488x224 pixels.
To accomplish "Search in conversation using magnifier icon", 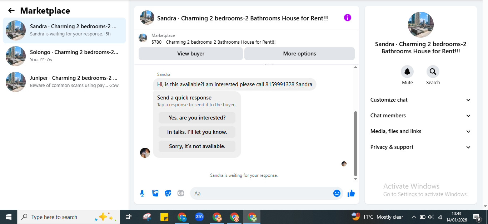I will point(433,72).
